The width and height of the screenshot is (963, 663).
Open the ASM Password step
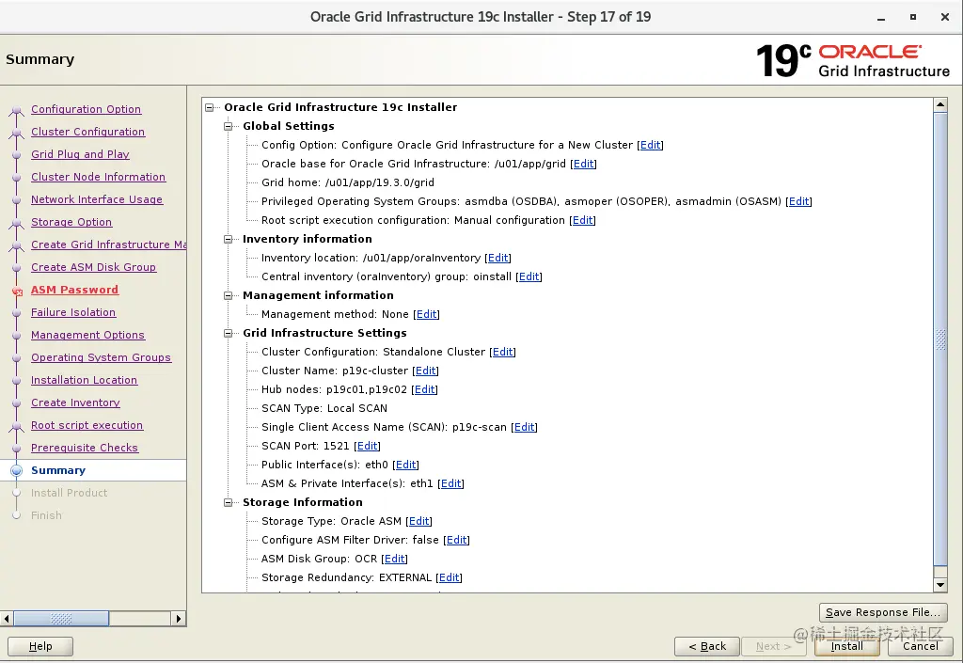[75, 290]
